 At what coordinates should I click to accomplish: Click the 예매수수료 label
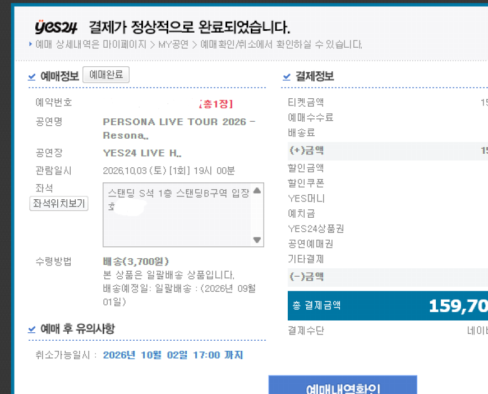point(311,117)
